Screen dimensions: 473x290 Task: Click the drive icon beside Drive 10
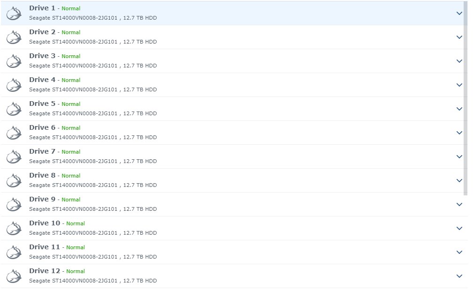pos(14,229)
